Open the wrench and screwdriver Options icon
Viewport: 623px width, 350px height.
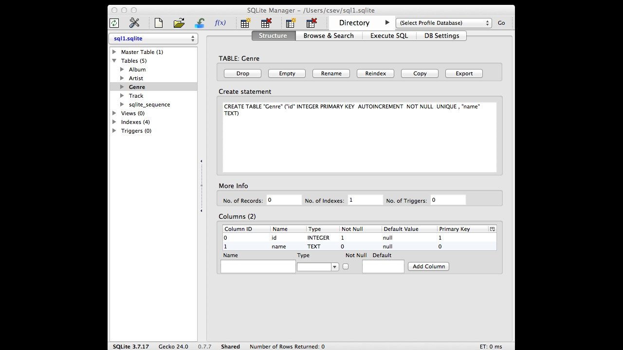[x=134, y=23]
